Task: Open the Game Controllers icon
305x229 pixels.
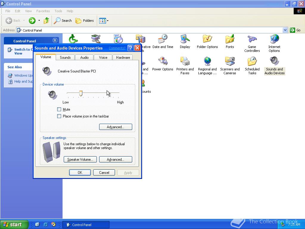Action: point(252,43)
